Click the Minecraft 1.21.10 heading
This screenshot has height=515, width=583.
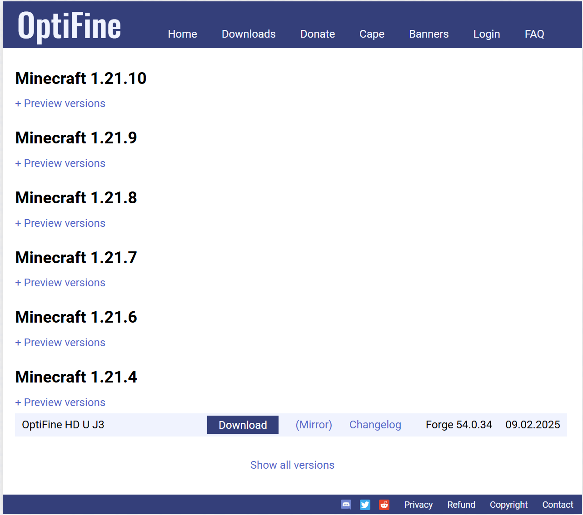coord(81,78)
